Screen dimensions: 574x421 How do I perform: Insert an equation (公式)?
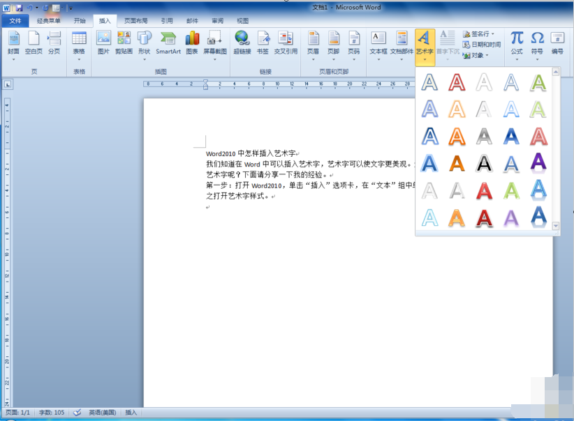[517, 45]
